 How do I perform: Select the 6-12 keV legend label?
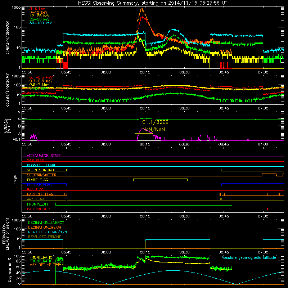pos(39,12)
